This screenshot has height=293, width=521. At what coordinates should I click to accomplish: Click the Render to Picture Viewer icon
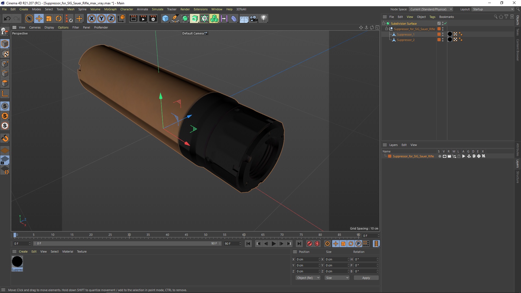(143, 18)
